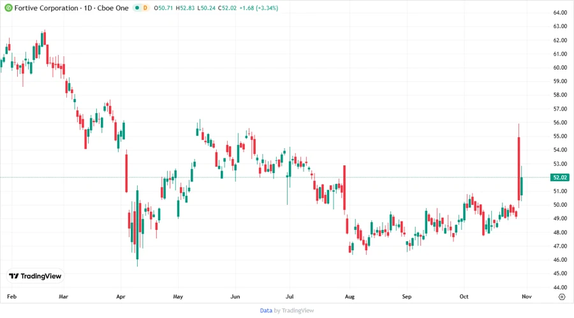Screen dimensions: 574x318
Task: Click the May label on time axis
Action: click(x=178, y=297)
